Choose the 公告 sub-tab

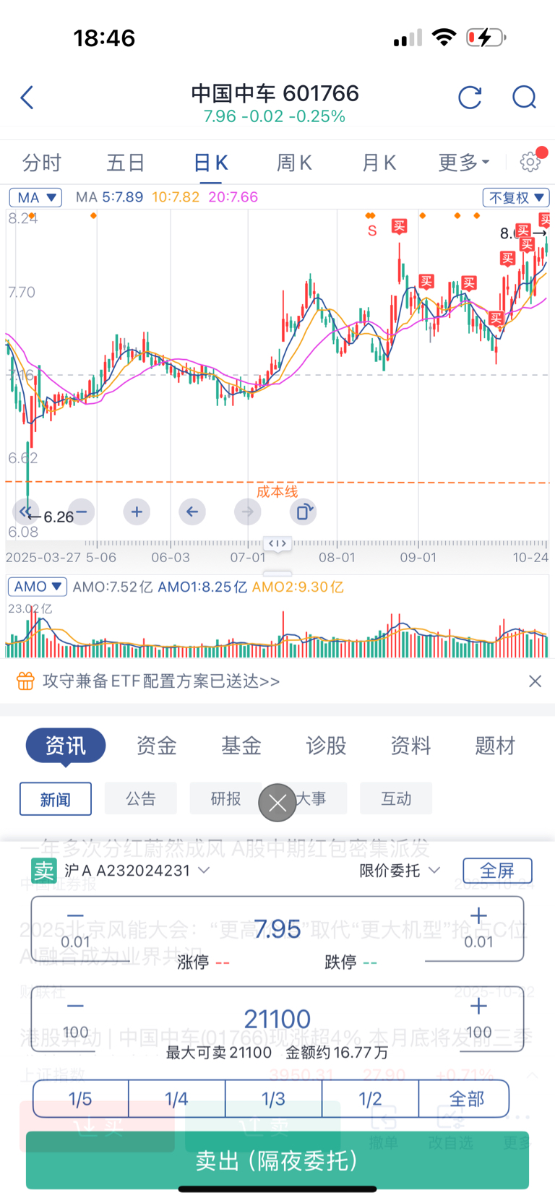pos(141,798)
